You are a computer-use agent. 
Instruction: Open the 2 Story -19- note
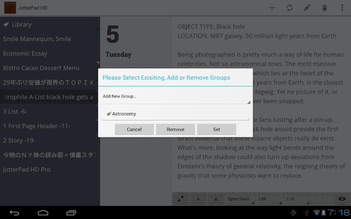[x=50, y=141]
